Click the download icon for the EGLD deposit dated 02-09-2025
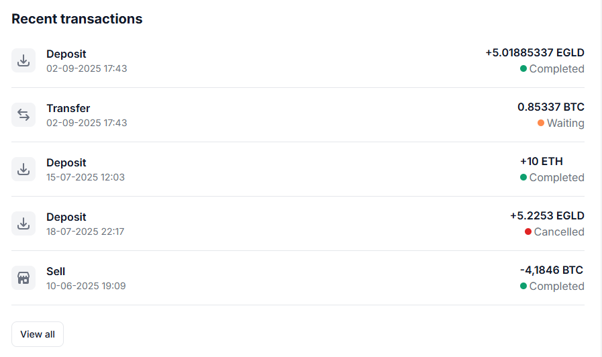 point(23,60)
